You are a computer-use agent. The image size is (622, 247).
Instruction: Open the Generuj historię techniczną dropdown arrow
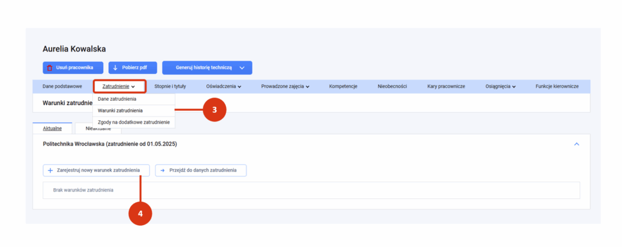(x=242, y=68)
